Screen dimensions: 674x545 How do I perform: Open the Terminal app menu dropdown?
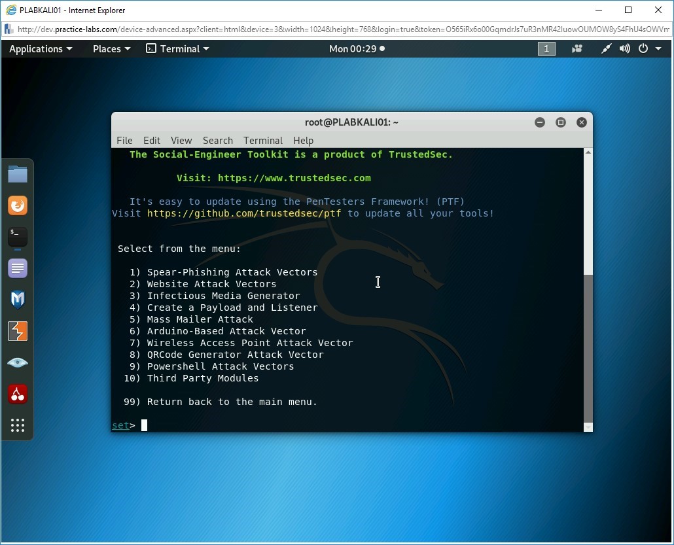coord(177,48)
